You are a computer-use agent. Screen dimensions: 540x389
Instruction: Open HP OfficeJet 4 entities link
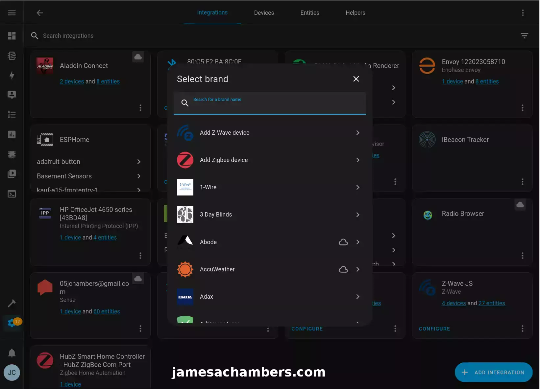[x=105, y=238]
